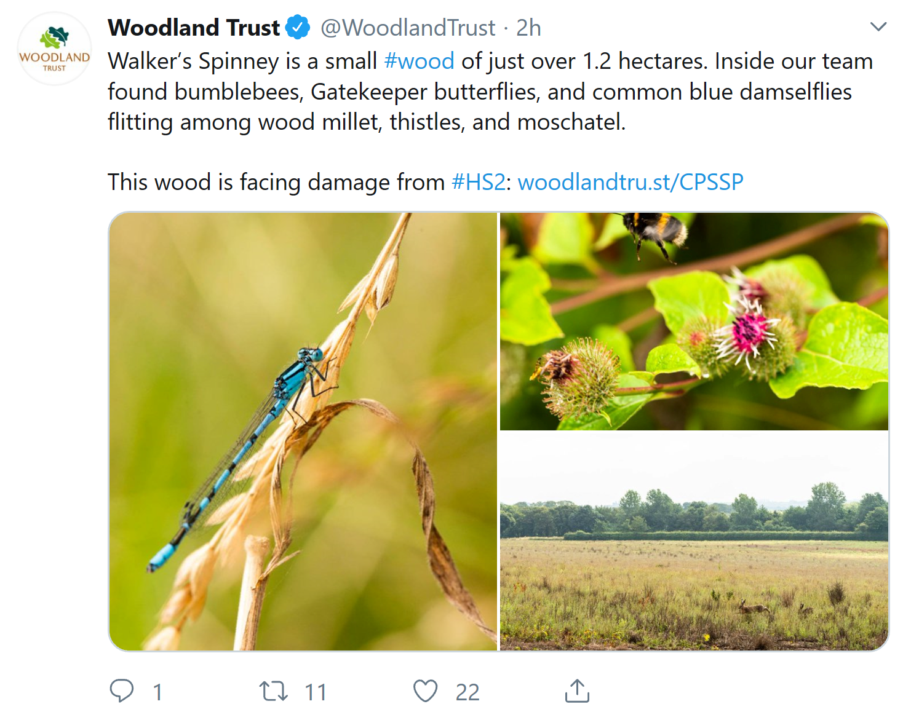Click the reply count of 1
Viewport: 911px width, 720px height.
[157, 692]
